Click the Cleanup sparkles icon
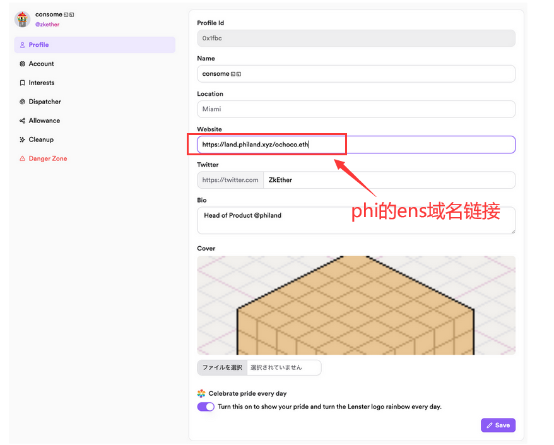This screenshot has height=445, width=554. pyautogui.click(x=23, y=139)
